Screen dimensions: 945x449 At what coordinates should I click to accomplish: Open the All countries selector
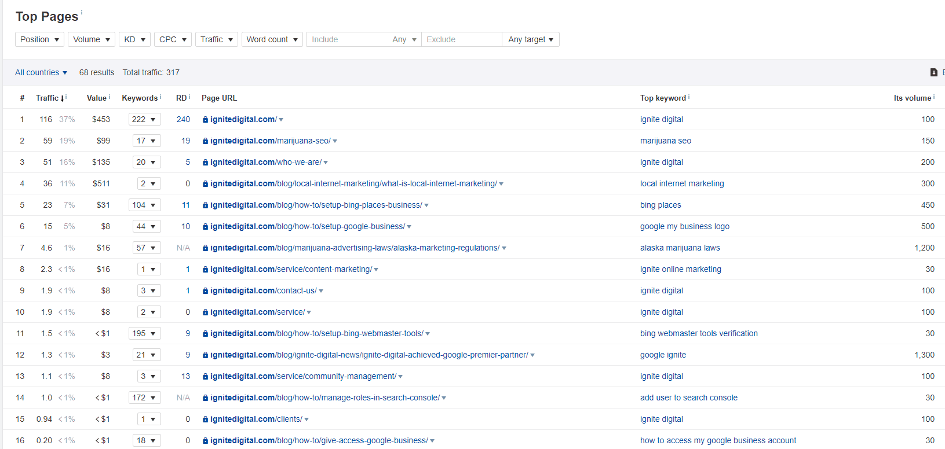41,72
